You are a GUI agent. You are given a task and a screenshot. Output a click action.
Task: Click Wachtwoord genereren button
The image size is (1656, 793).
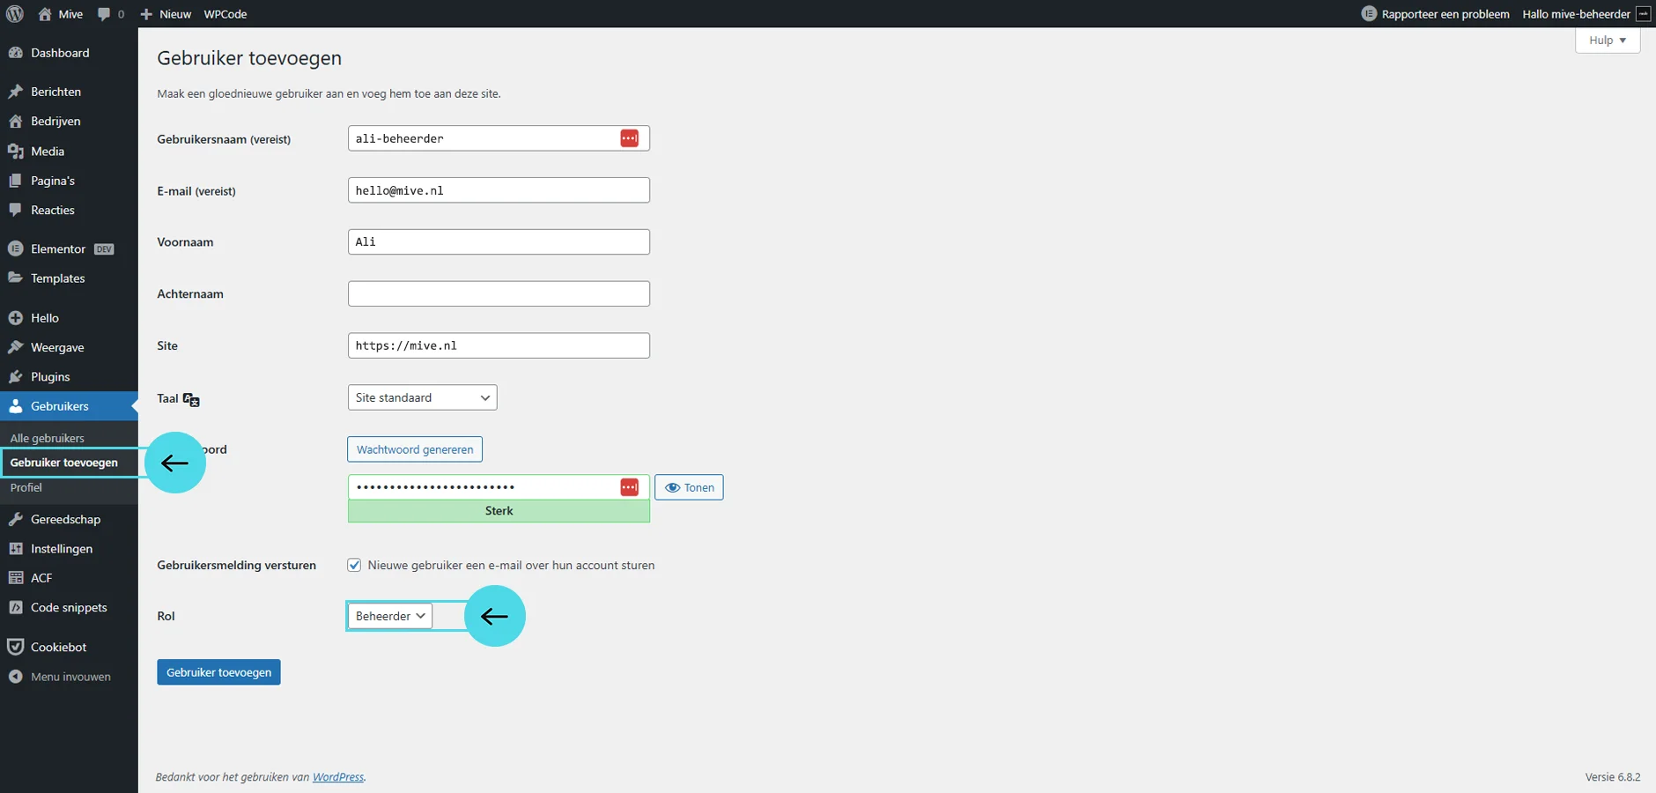point(414,449)
